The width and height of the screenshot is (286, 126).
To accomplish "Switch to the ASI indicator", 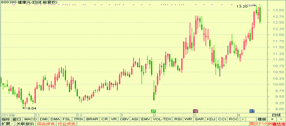I will tap(135, 119).
